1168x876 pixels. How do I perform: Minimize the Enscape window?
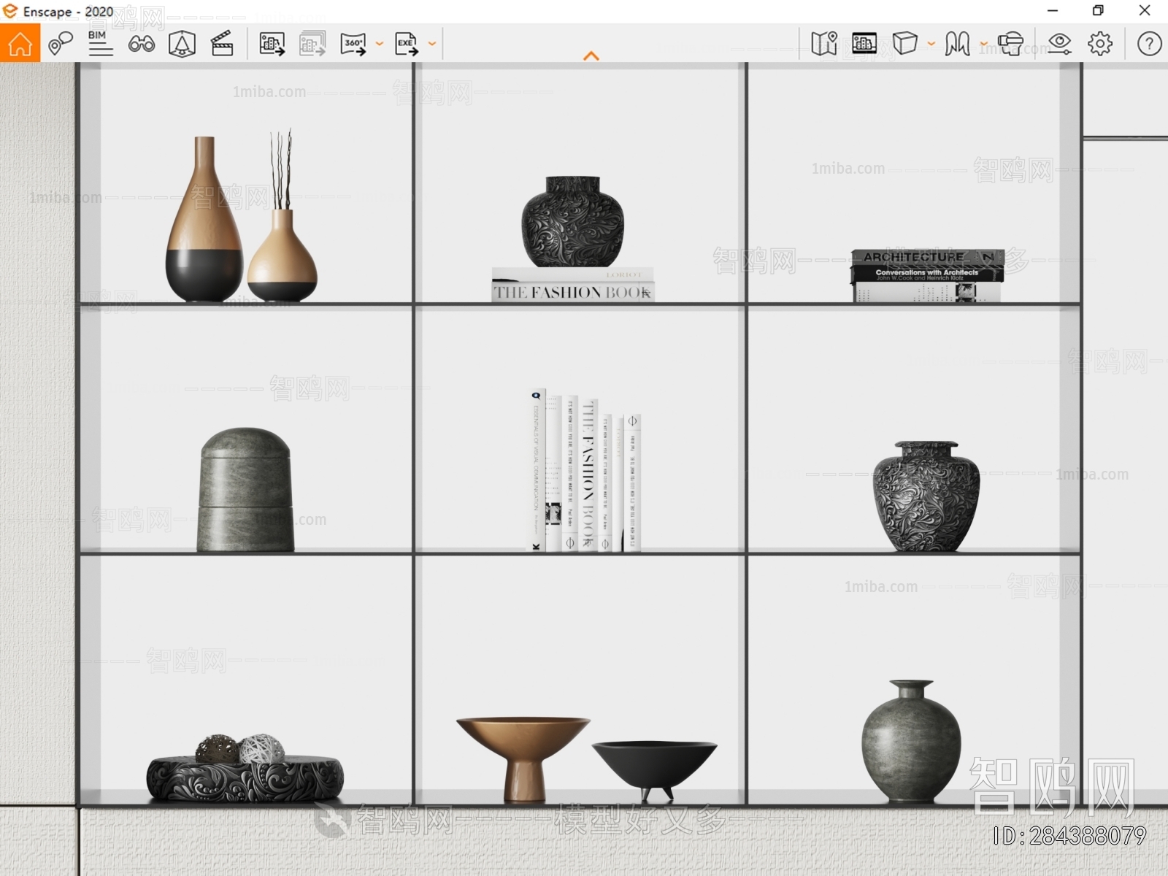point(1053,11)
